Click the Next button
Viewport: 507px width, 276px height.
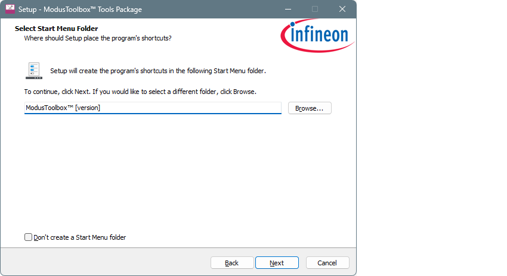(x=277, y=263)
